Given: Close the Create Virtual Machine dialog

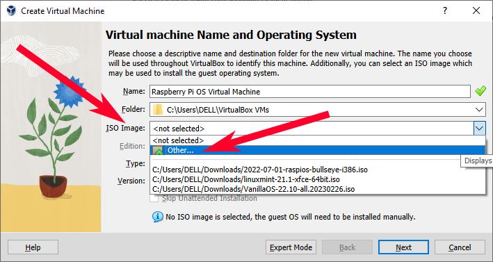Looking at the screenshot, I should (476, 10).
